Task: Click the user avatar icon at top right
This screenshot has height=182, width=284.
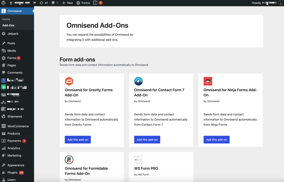Action: click(280, 3)
